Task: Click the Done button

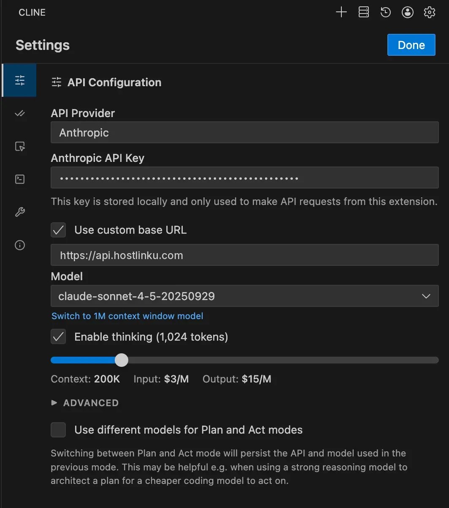Action: pyautogui.click(x=411, y=45)
